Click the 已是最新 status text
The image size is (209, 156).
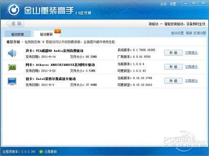[51, 152]
